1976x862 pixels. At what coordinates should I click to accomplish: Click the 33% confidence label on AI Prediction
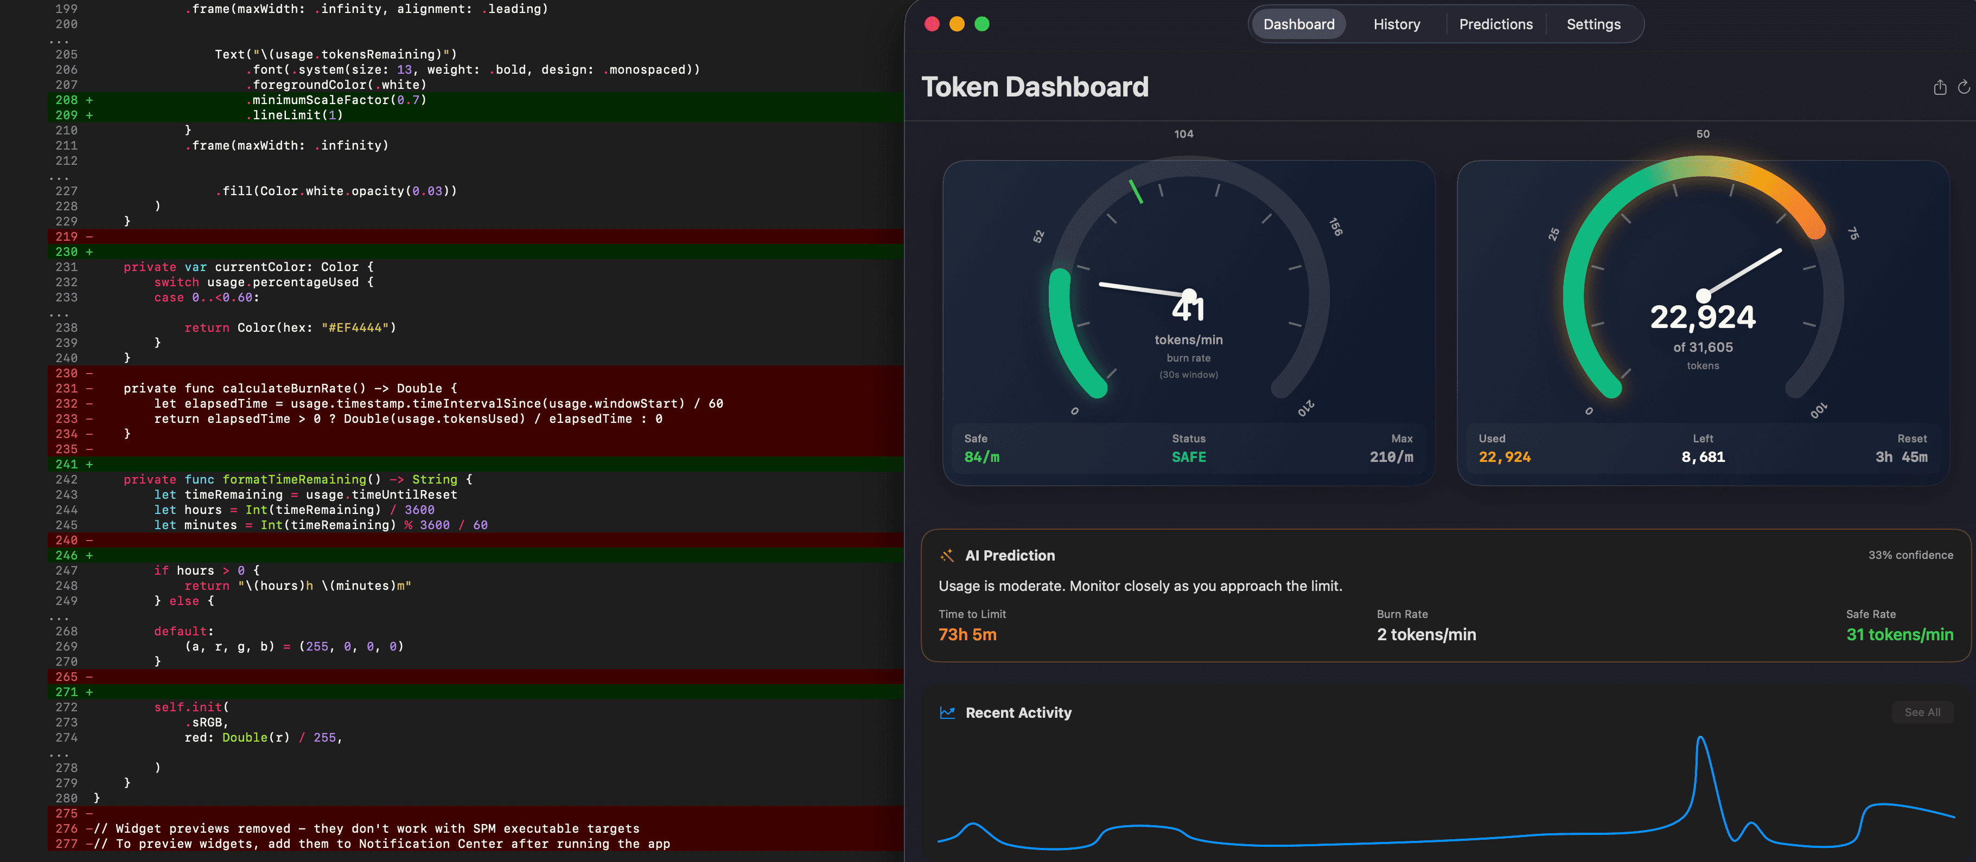pyautogui.click(x=1911, y=555)
